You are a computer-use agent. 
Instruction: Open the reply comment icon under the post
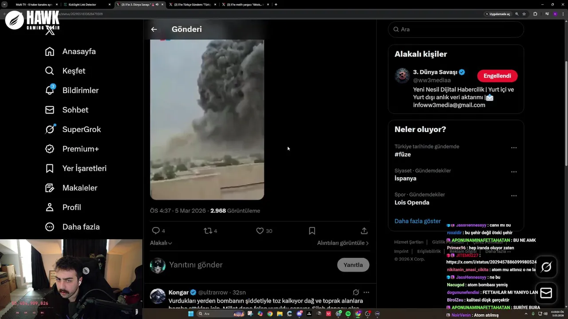(156, 231)
